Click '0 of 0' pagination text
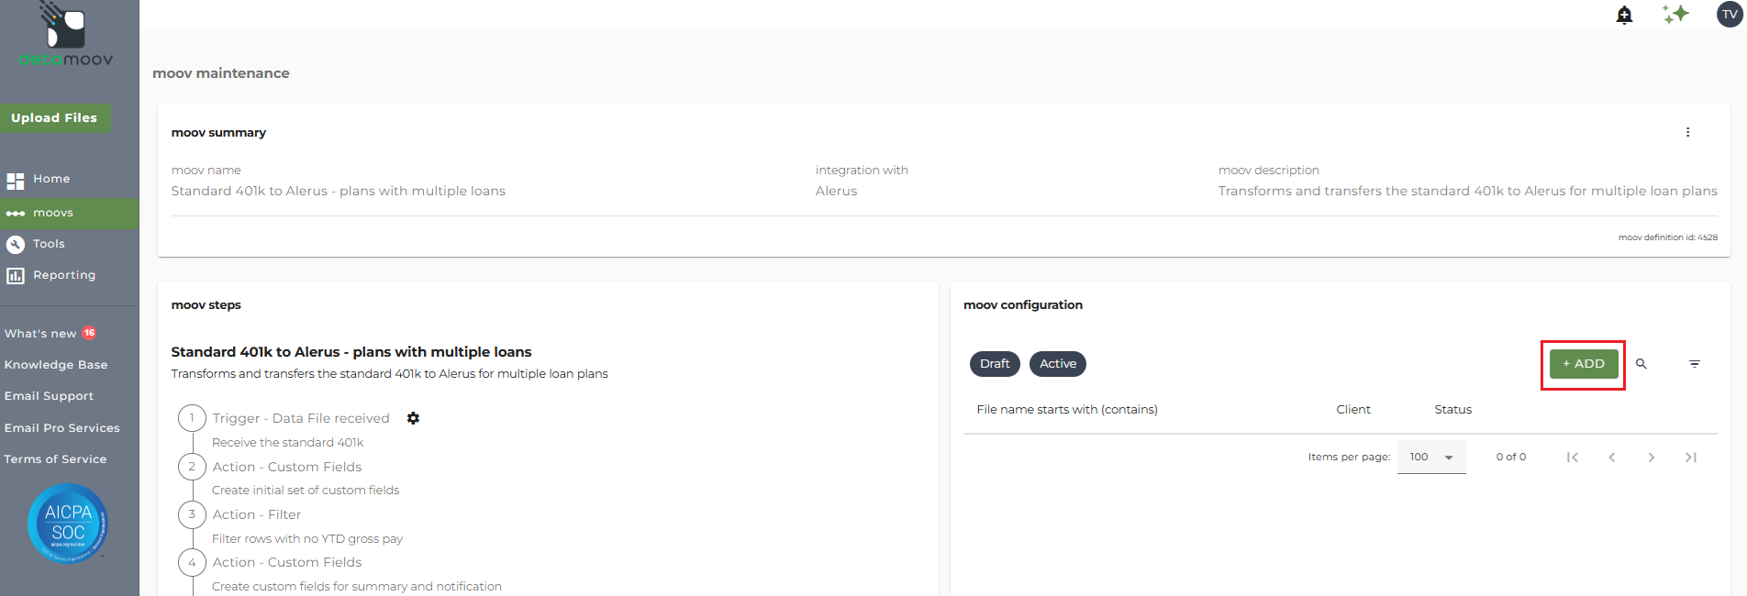This screenshot has width=1747, height=596. (1511, 457)
